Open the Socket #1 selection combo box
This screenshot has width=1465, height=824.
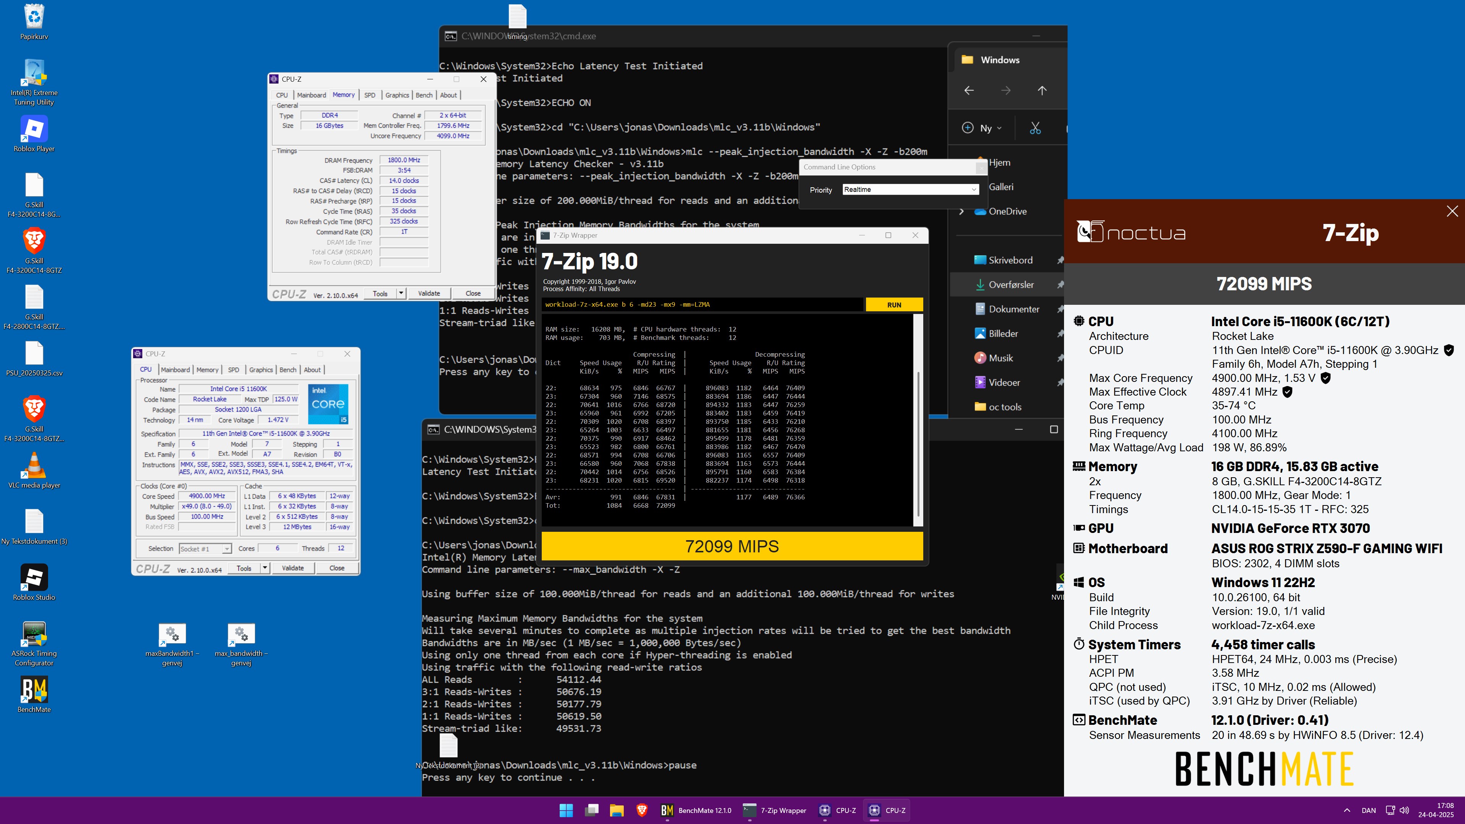pyautogui.click(x=205, y=549)
